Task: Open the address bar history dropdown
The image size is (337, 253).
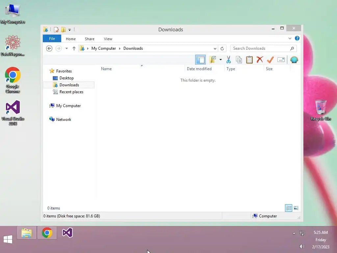Action: pyautogui.click(x=215, y=49)
